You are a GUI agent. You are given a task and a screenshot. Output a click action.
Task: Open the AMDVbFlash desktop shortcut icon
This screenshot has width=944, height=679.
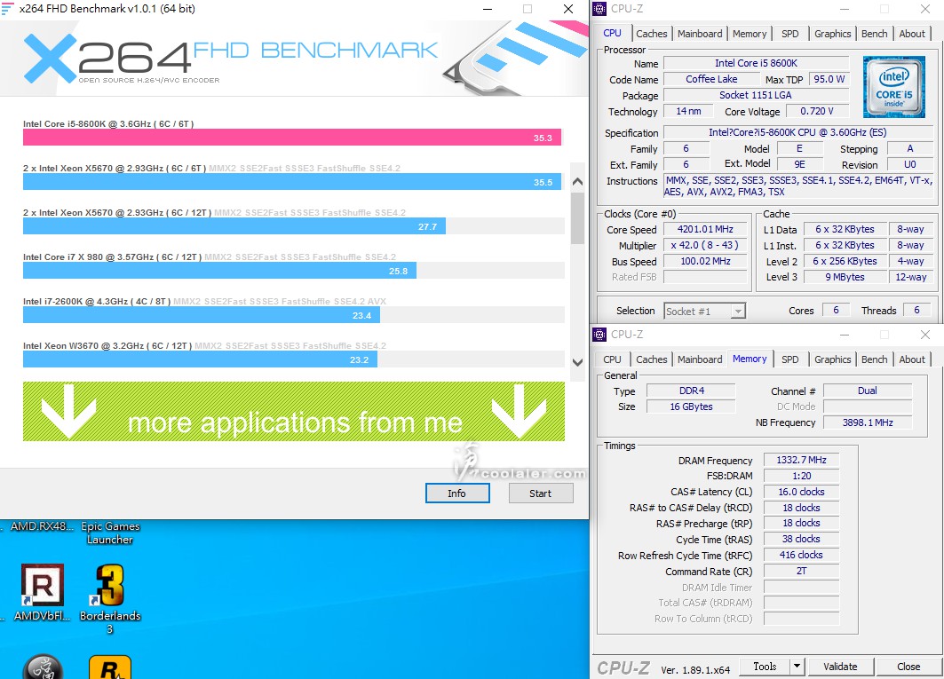pyautogui.click(x=42, y=585)
